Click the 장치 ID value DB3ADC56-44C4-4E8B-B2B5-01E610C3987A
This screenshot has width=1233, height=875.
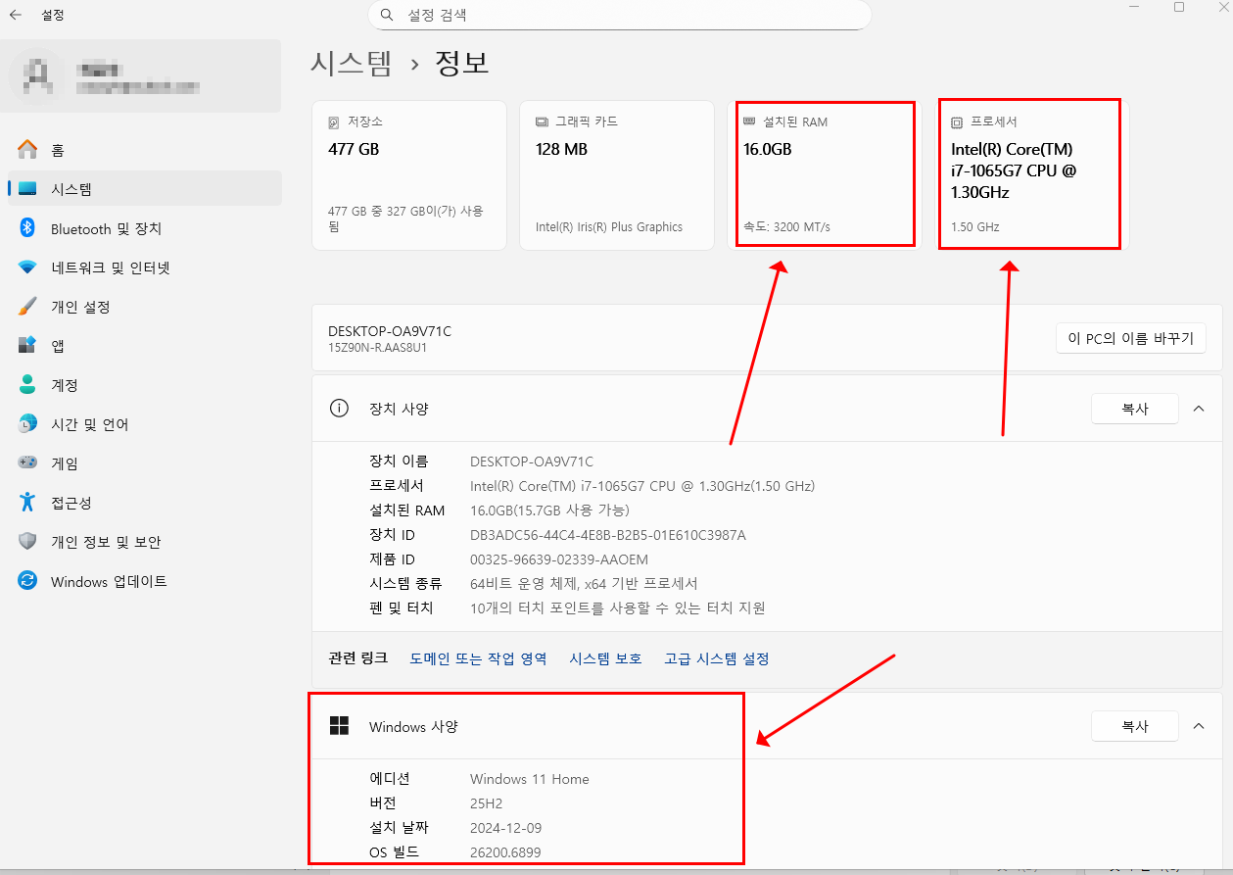pos(608,535)
